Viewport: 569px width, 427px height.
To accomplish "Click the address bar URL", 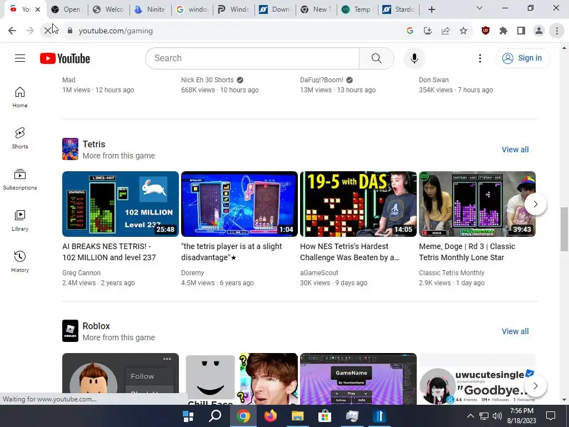I will [x=116, y=31].
